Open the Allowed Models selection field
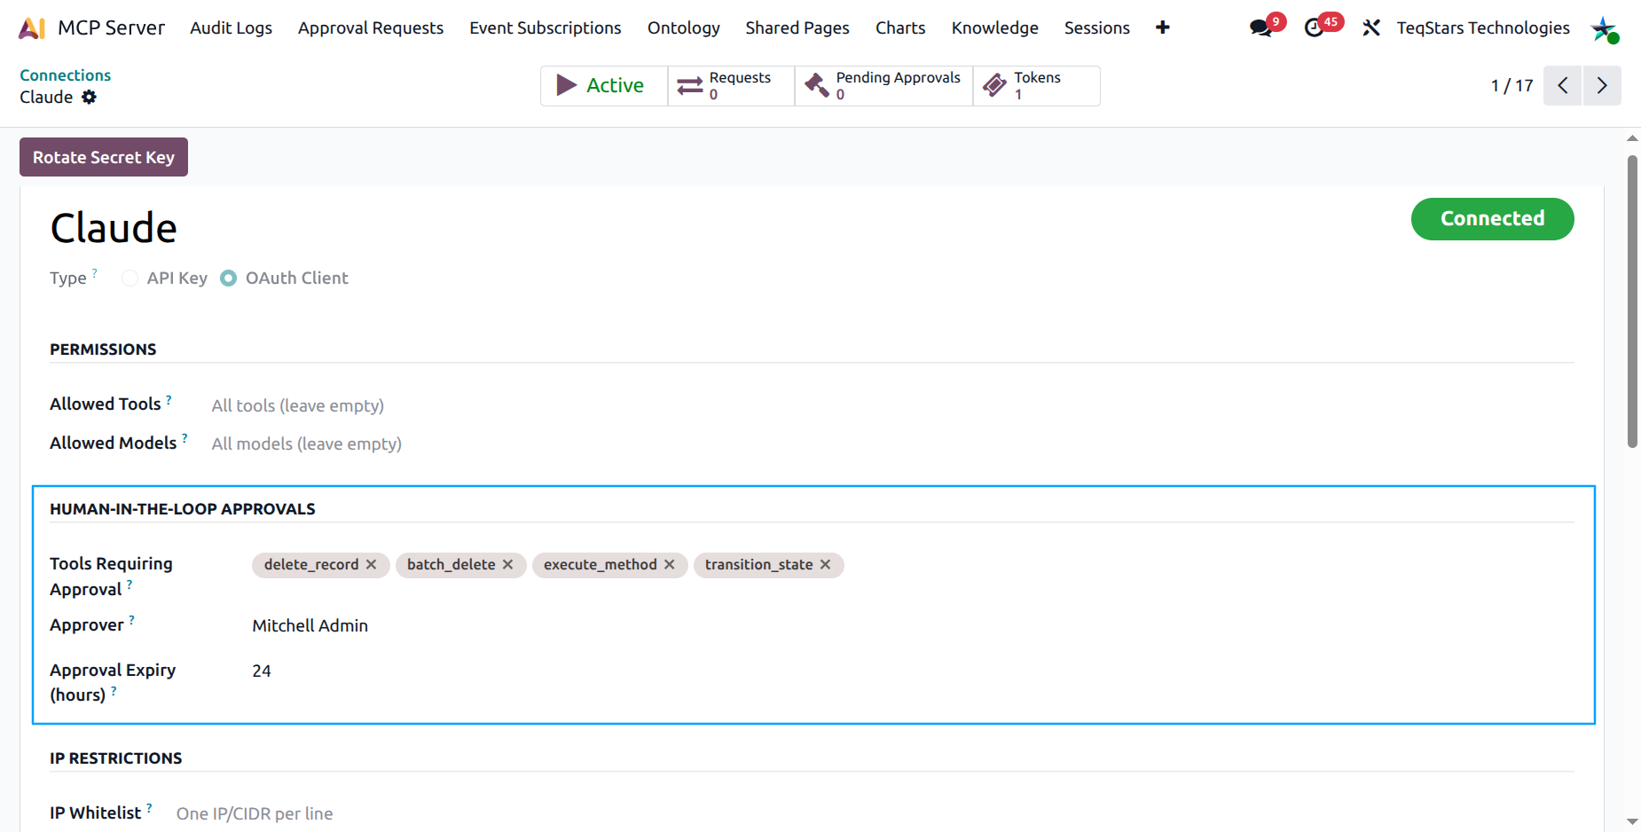1641x832 pixels. click(891, 443)
